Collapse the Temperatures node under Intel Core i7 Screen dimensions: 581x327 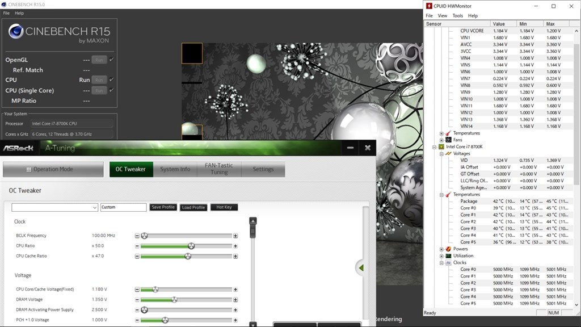click(x=441, y=195)
